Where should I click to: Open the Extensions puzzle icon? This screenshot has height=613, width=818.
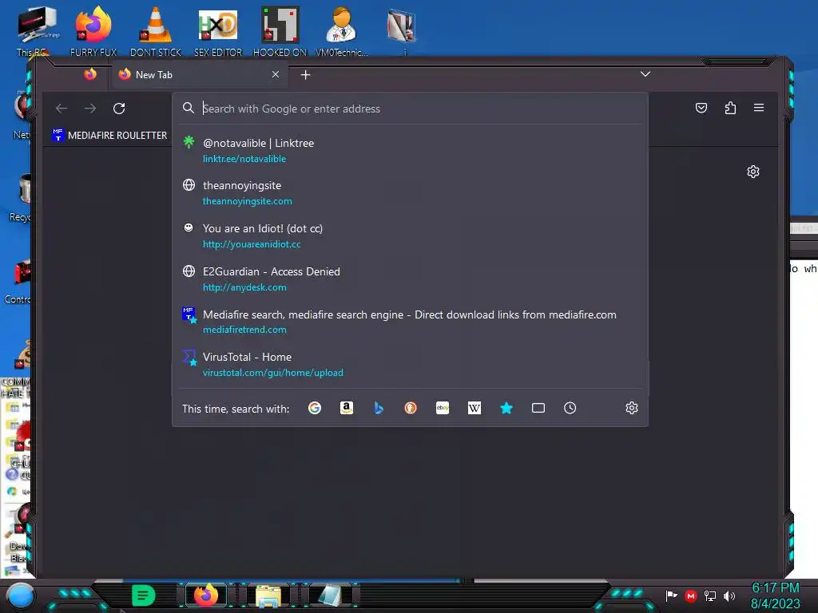(730, 108)
